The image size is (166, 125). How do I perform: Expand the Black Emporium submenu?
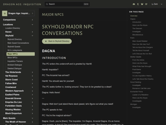(32, 113)
